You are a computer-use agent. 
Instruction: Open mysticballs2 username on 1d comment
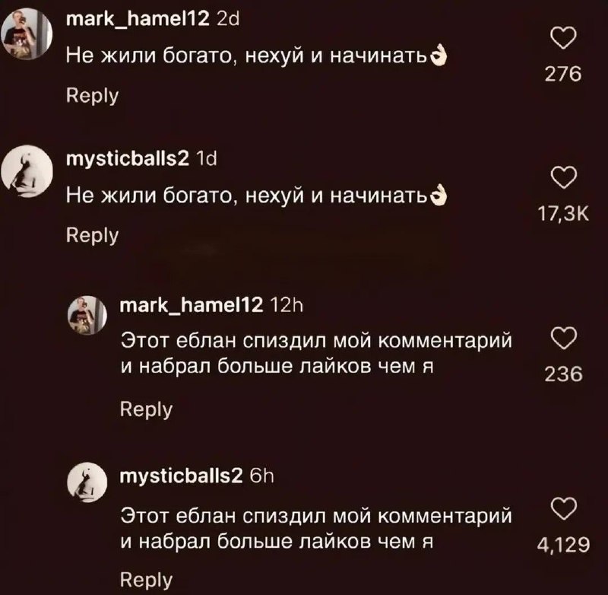tap(128, 158)
